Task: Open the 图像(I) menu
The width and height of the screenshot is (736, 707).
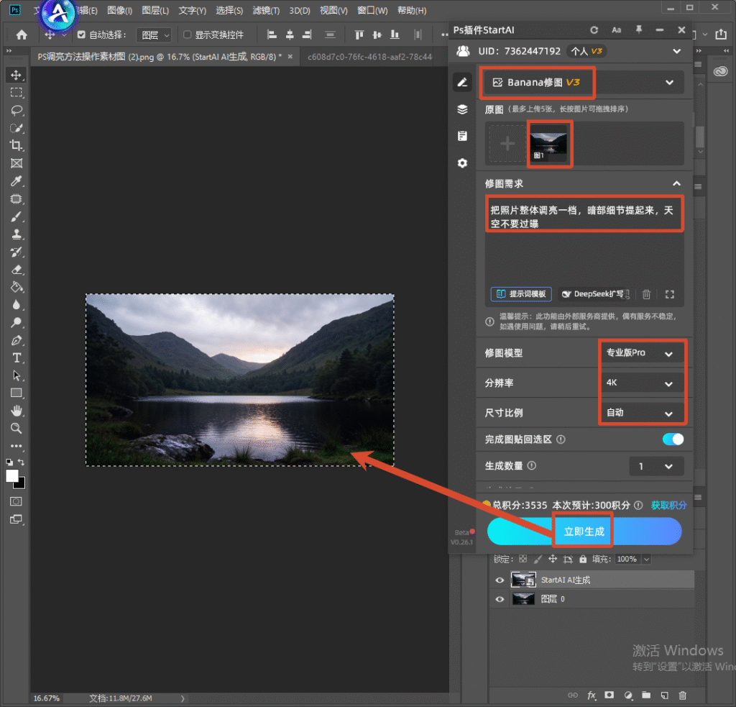Action: click(x=120, y=10)
